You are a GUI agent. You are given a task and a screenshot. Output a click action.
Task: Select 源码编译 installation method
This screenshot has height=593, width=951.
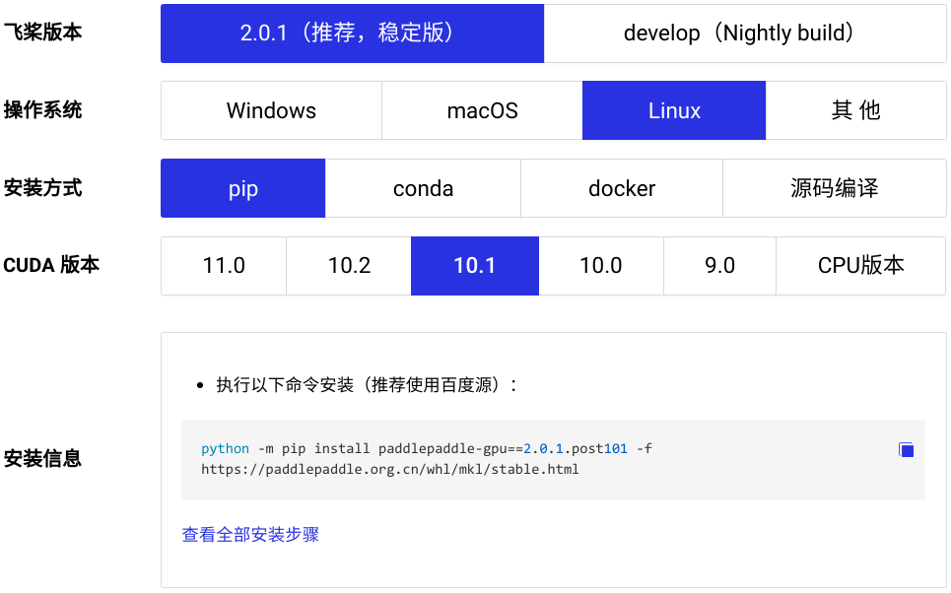pyautogui.click(x=835, y=188)
